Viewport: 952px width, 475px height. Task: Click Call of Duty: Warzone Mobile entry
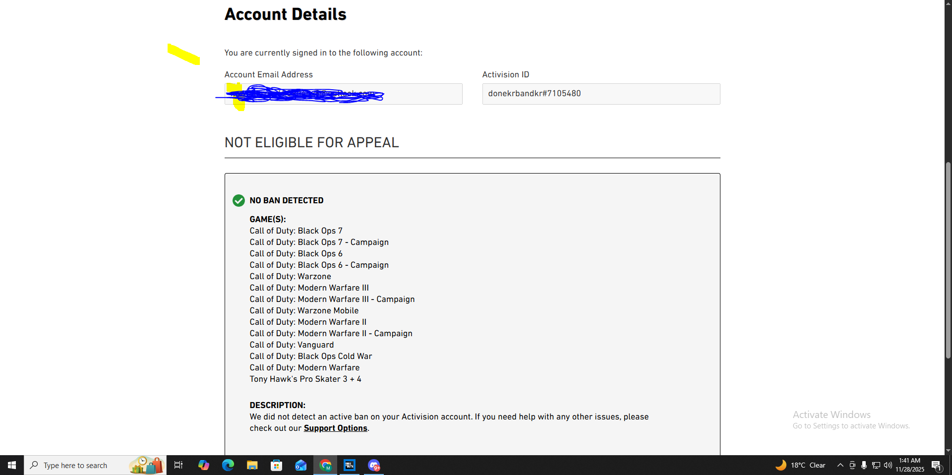point(304,310)
